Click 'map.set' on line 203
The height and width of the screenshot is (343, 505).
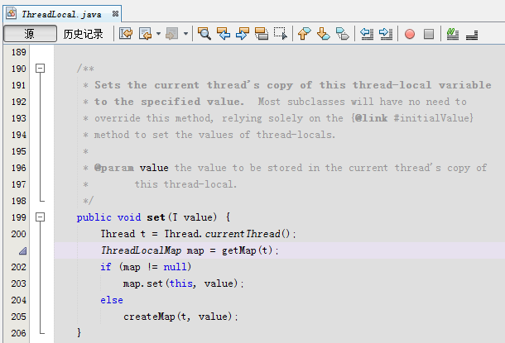tap(143, 283)
